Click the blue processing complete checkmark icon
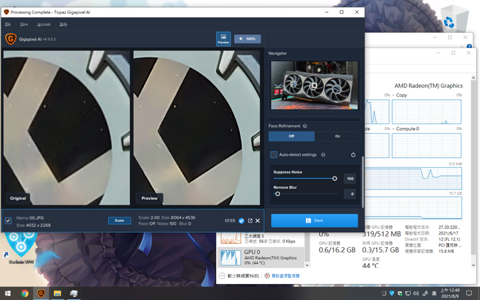480x300 pixels. (x=241, y=221)
